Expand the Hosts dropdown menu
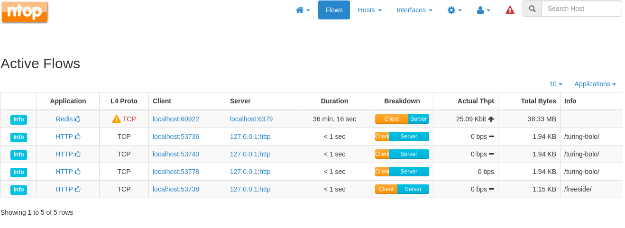The image size is (625, 228). click(369, 10)
